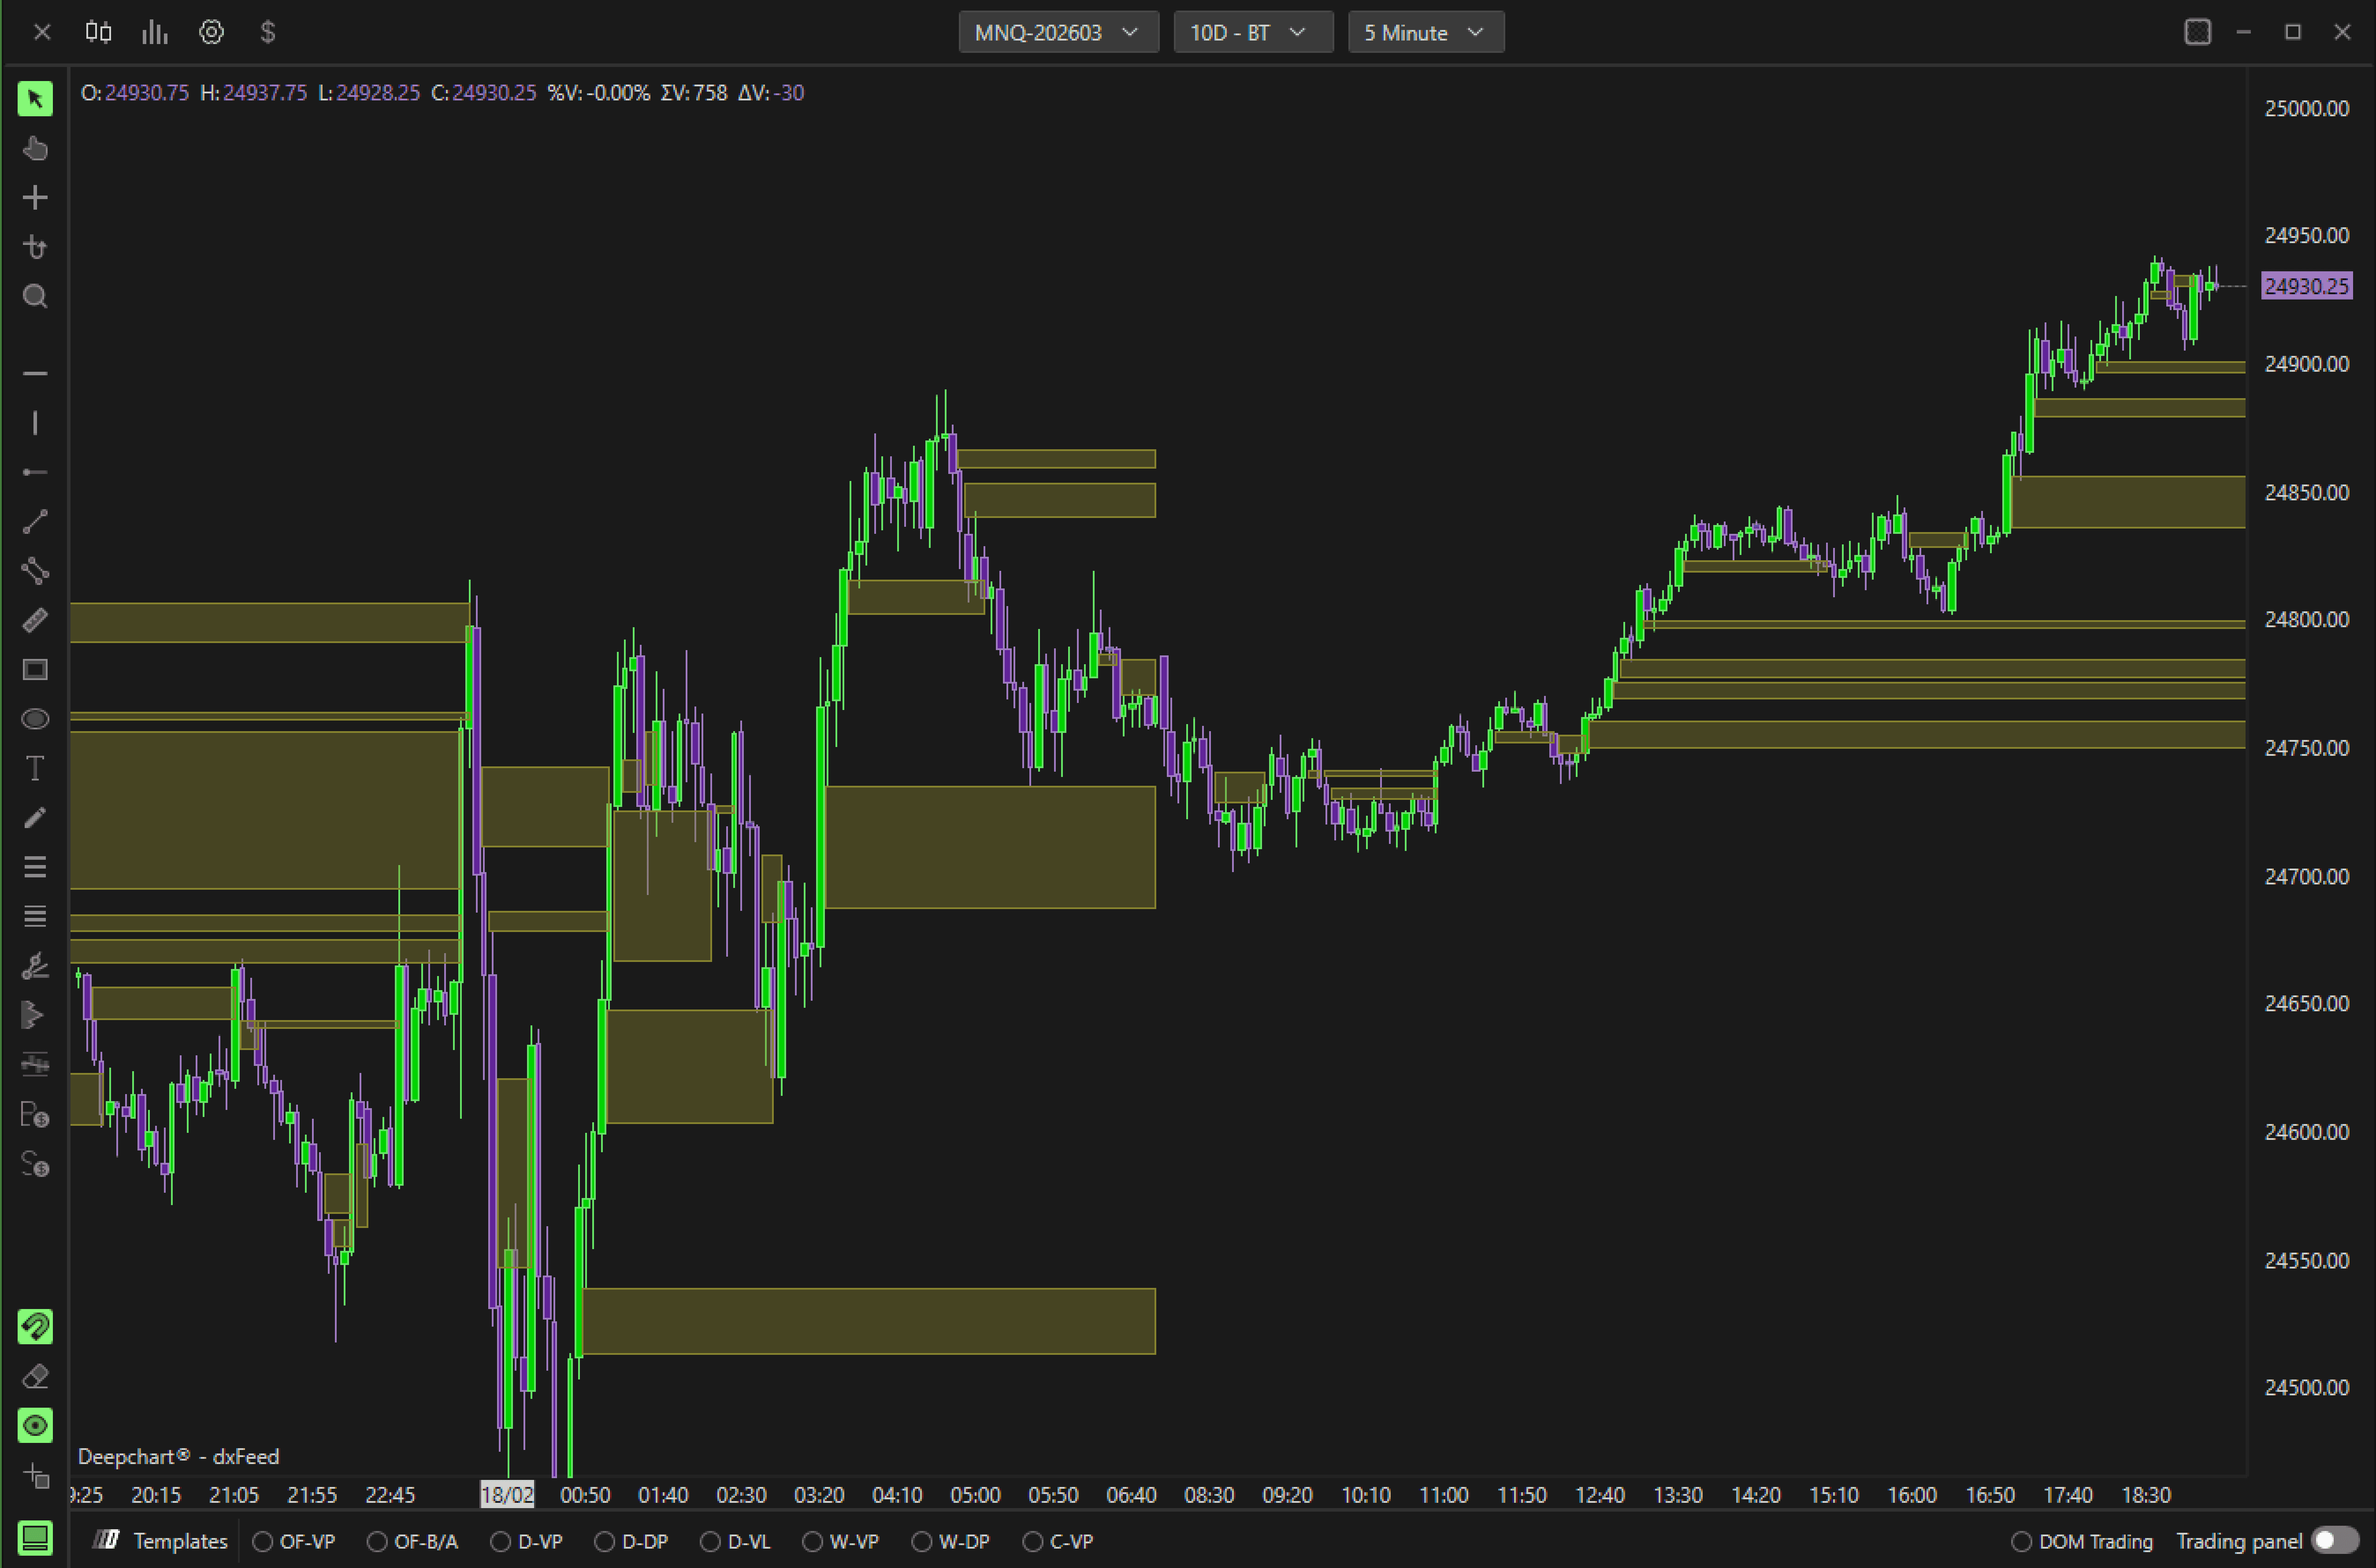2376x1568 pixels.
Task: Click the 18/02 date marker on the time axis
Action: (507, 1494)
